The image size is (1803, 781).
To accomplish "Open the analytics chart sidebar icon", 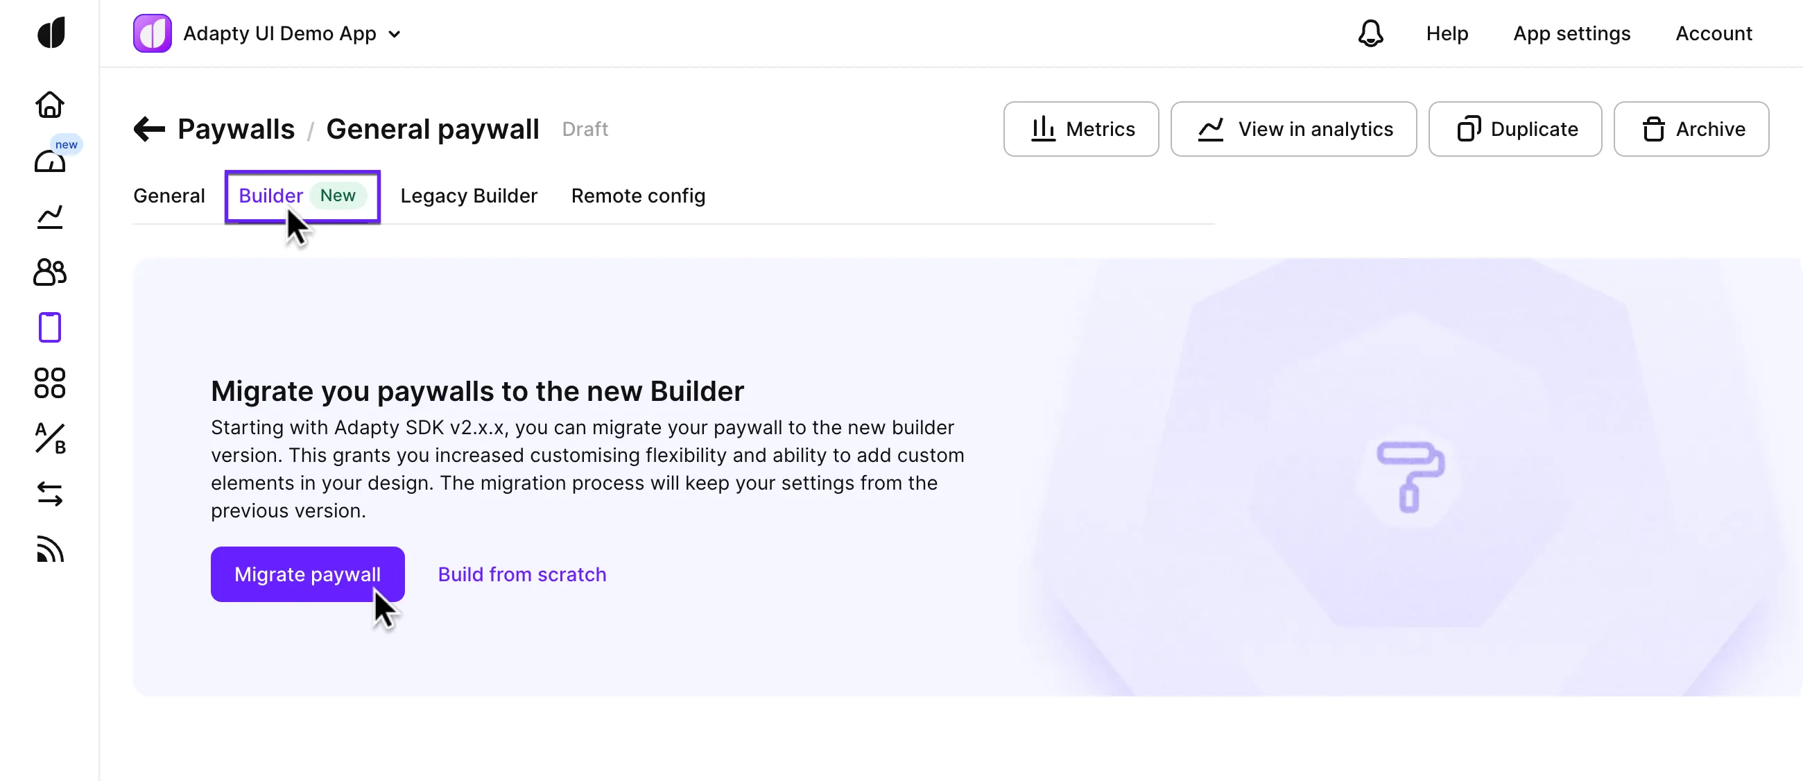I will [50, 217].
